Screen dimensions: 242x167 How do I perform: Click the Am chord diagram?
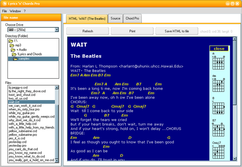point(219,83)
